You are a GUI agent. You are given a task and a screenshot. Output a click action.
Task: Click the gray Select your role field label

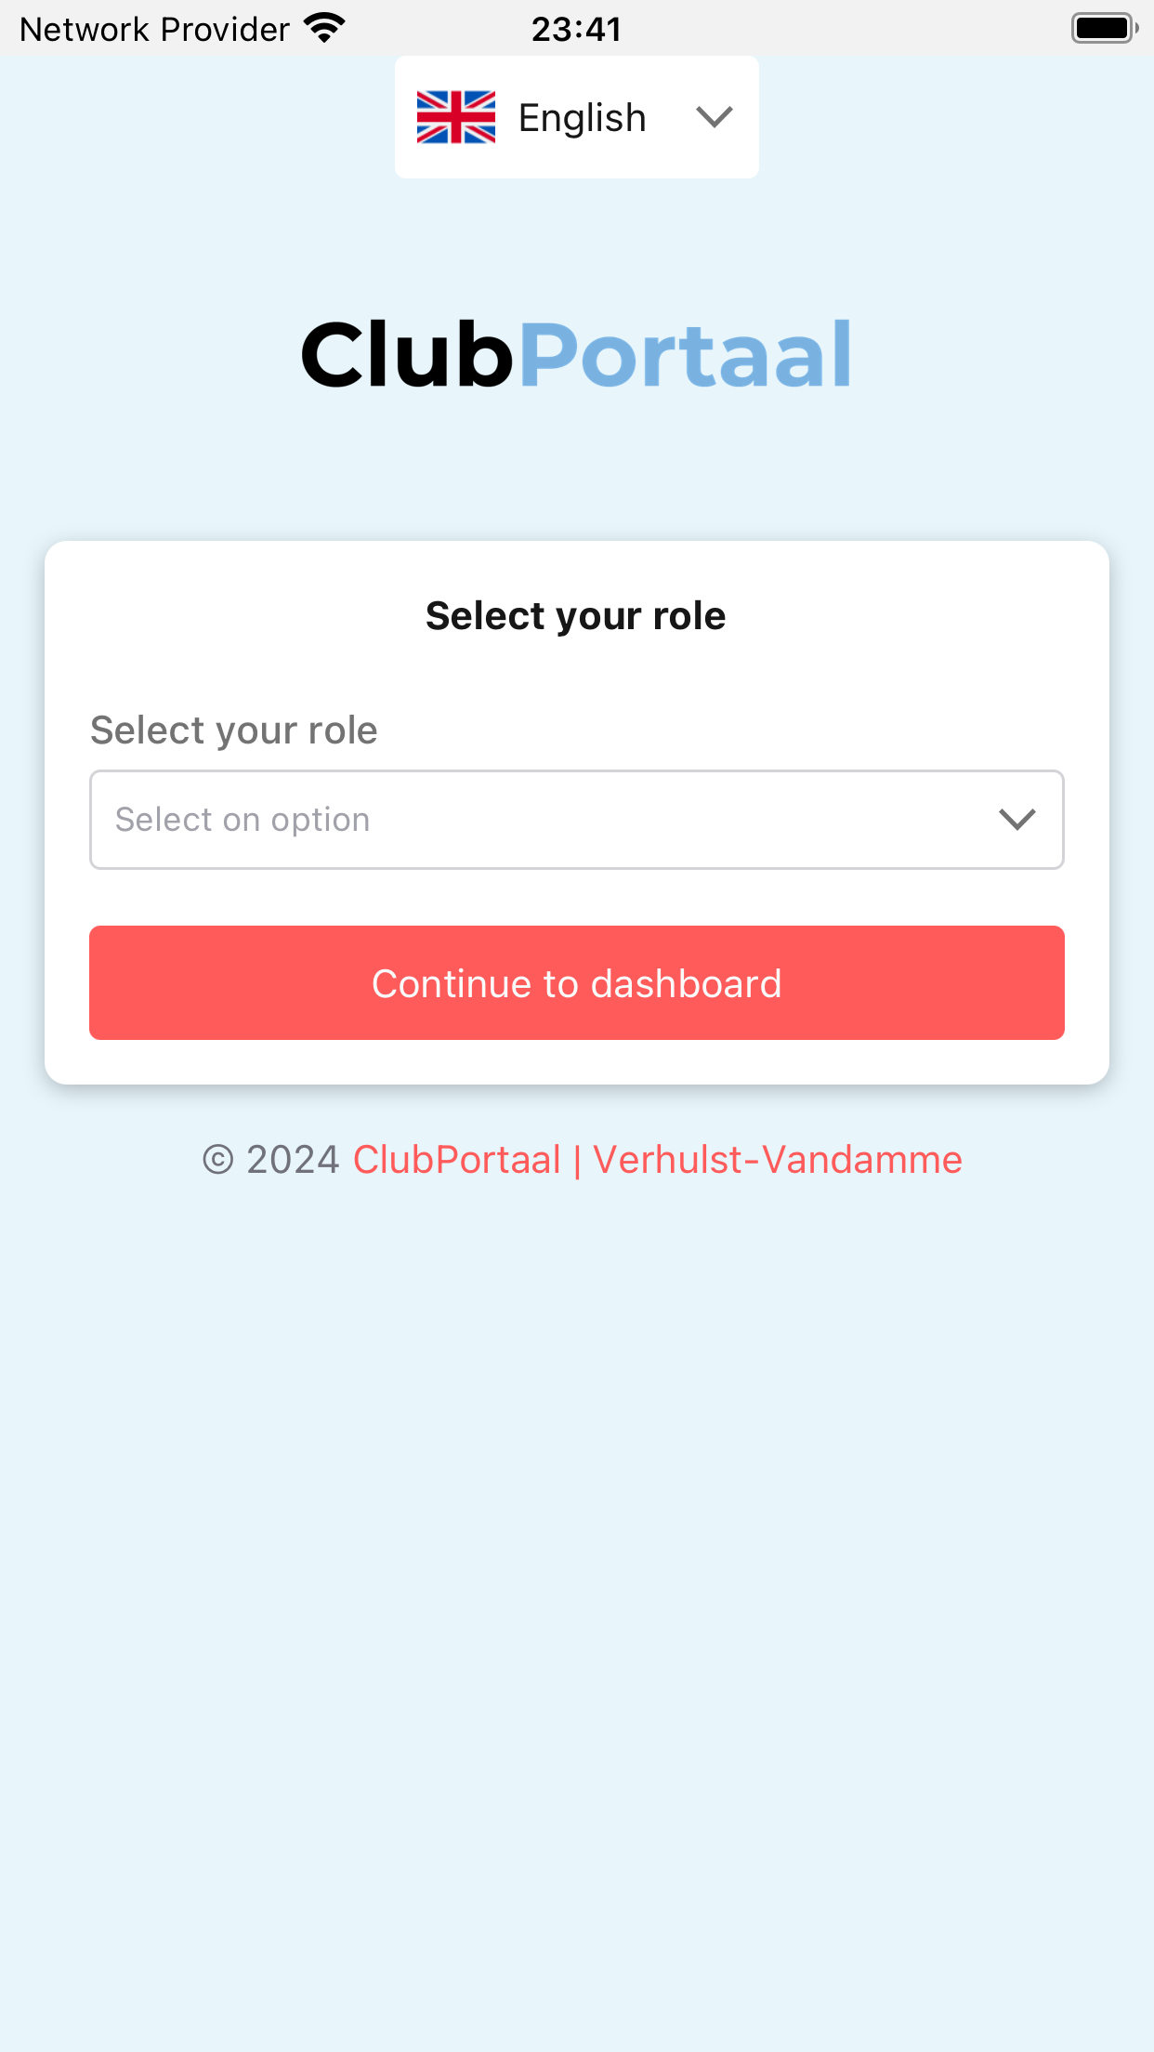(x=234, y=730)
